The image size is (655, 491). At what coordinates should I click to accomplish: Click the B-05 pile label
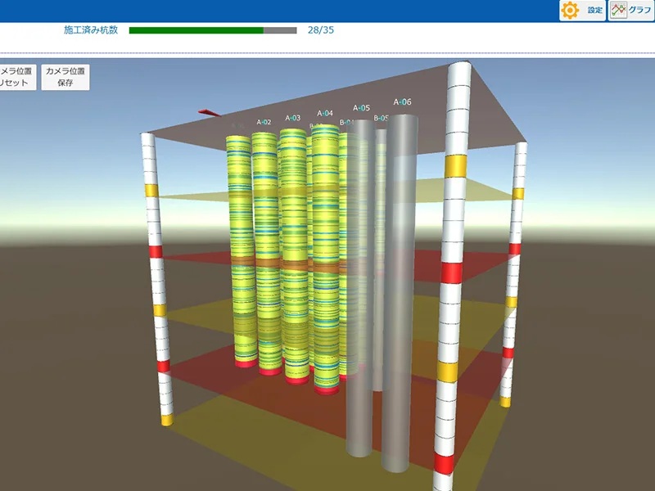coord(382,119)
